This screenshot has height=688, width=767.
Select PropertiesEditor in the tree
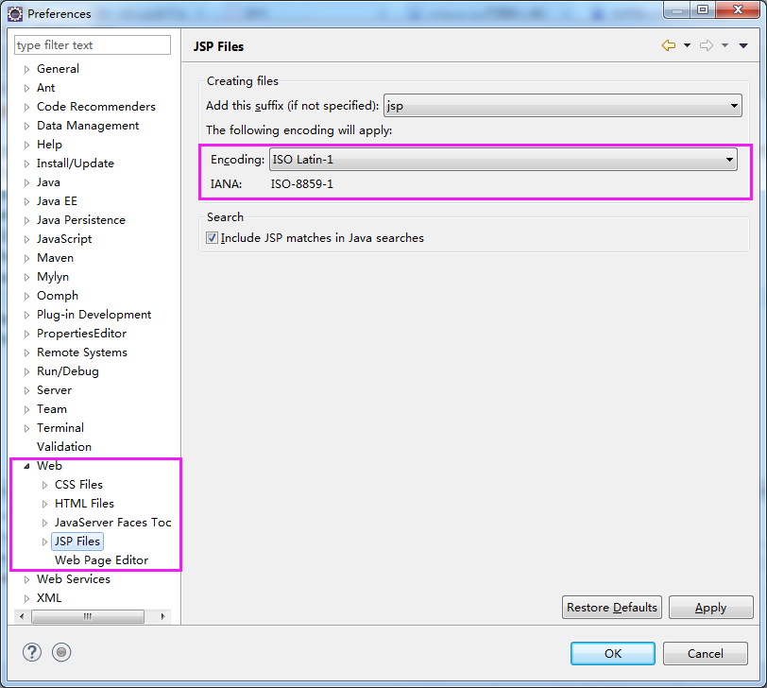coord(81,334)
